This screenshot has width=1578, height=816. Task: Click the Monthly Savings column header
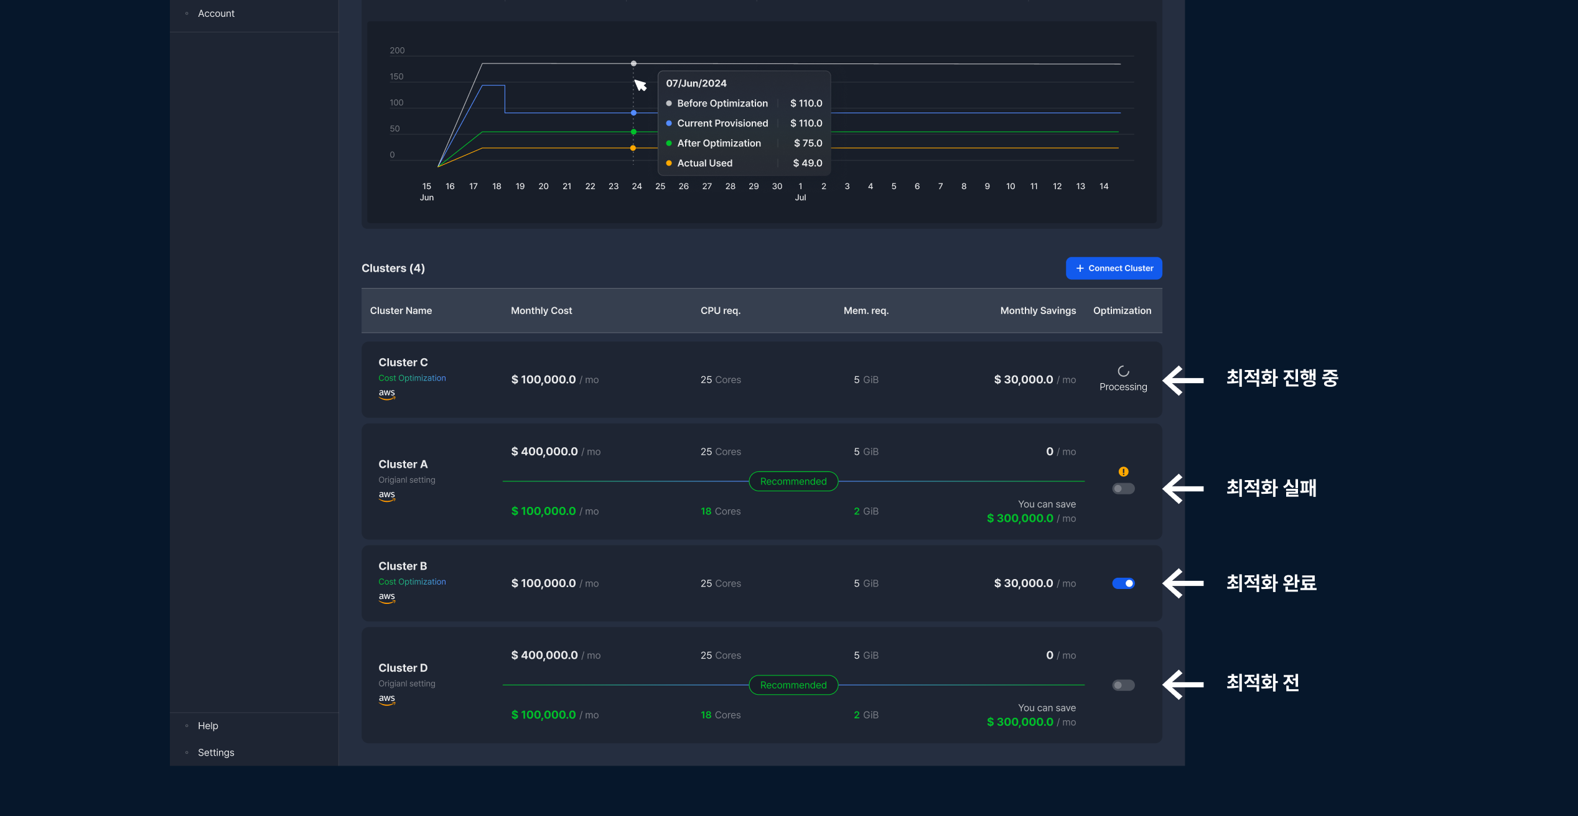(1037, 310)
